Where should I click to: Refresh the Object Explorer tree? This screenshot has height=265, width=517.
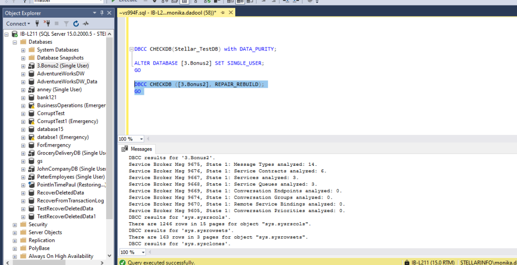tap(76, 24)
